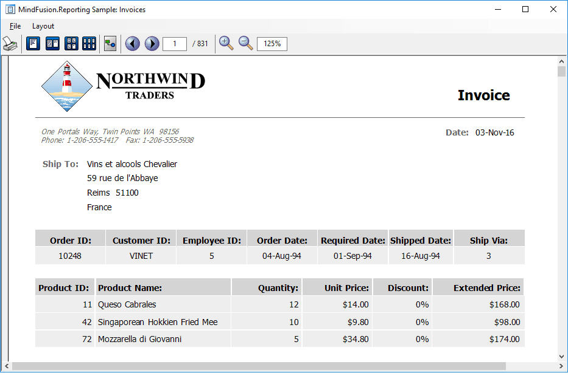The width and height of the screenshot is (568, 384).
Task: Click customer ID value VINET
Action: 141,256
